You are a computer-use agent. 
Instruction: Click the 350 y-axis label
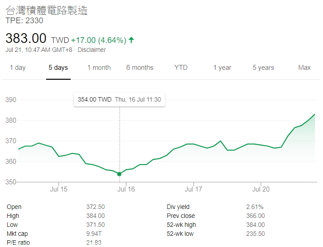(11, 182)
